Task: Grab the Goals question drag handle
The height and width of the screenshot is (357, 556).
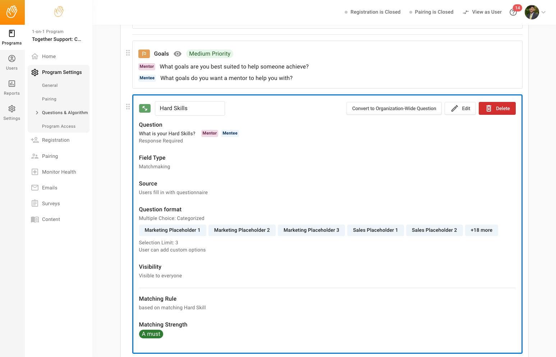Action: click(128, 53)
